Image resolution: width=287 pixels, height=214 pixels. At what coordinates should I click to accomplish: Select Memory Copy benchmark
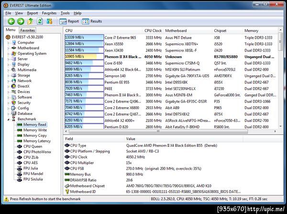point(35,135)
